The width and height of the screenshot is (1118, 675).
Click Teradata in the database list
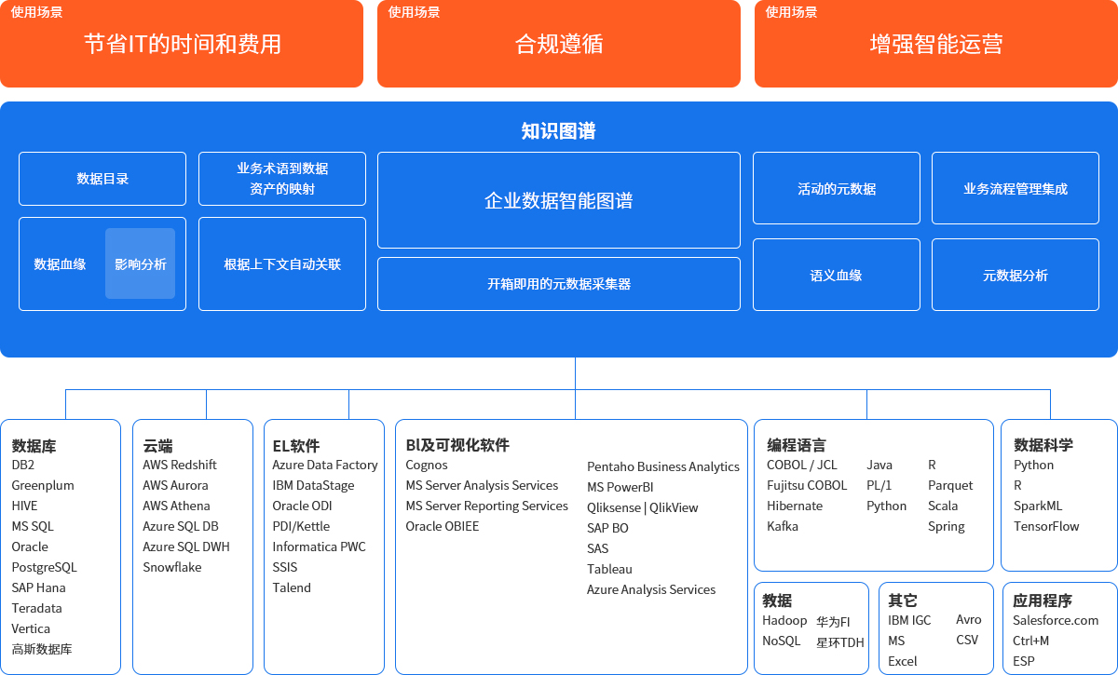tap(36, 608)
